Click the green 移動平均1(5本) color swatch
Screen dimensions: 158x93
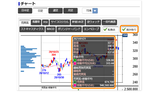(x=75, y=60)
